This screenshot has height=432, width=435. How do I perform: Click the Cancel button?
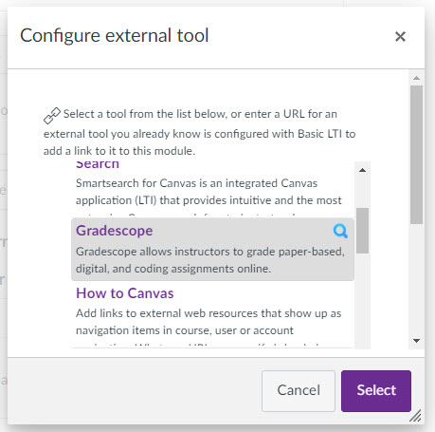tap(299, 391)
